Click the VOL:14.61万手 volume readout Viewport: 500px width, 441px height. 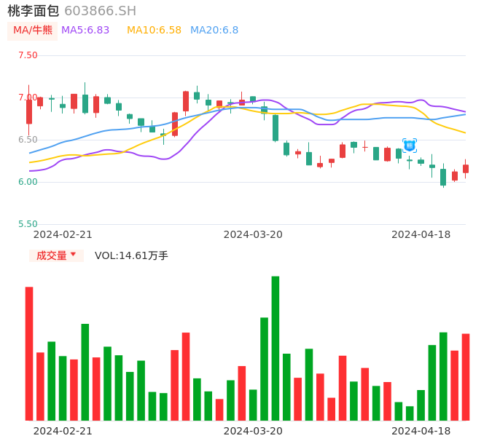coord(131,255)
